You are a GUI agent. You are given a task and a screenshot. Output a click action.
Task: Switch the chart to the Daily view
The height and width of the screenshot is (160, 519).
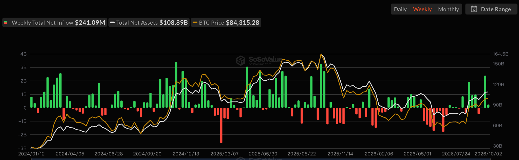pyautogui.click(x=400, y=9)
